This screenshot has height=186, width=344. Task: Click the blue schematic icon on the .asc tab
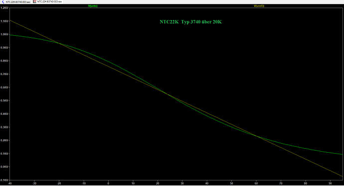[x=3, y=2]
